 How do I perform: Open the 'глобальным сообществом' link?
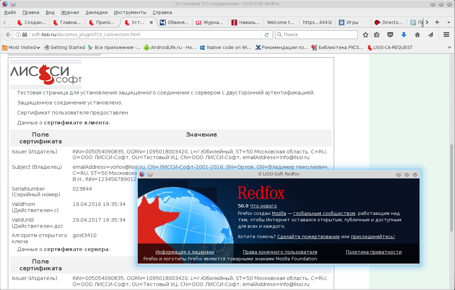click(x=324, y=213)
